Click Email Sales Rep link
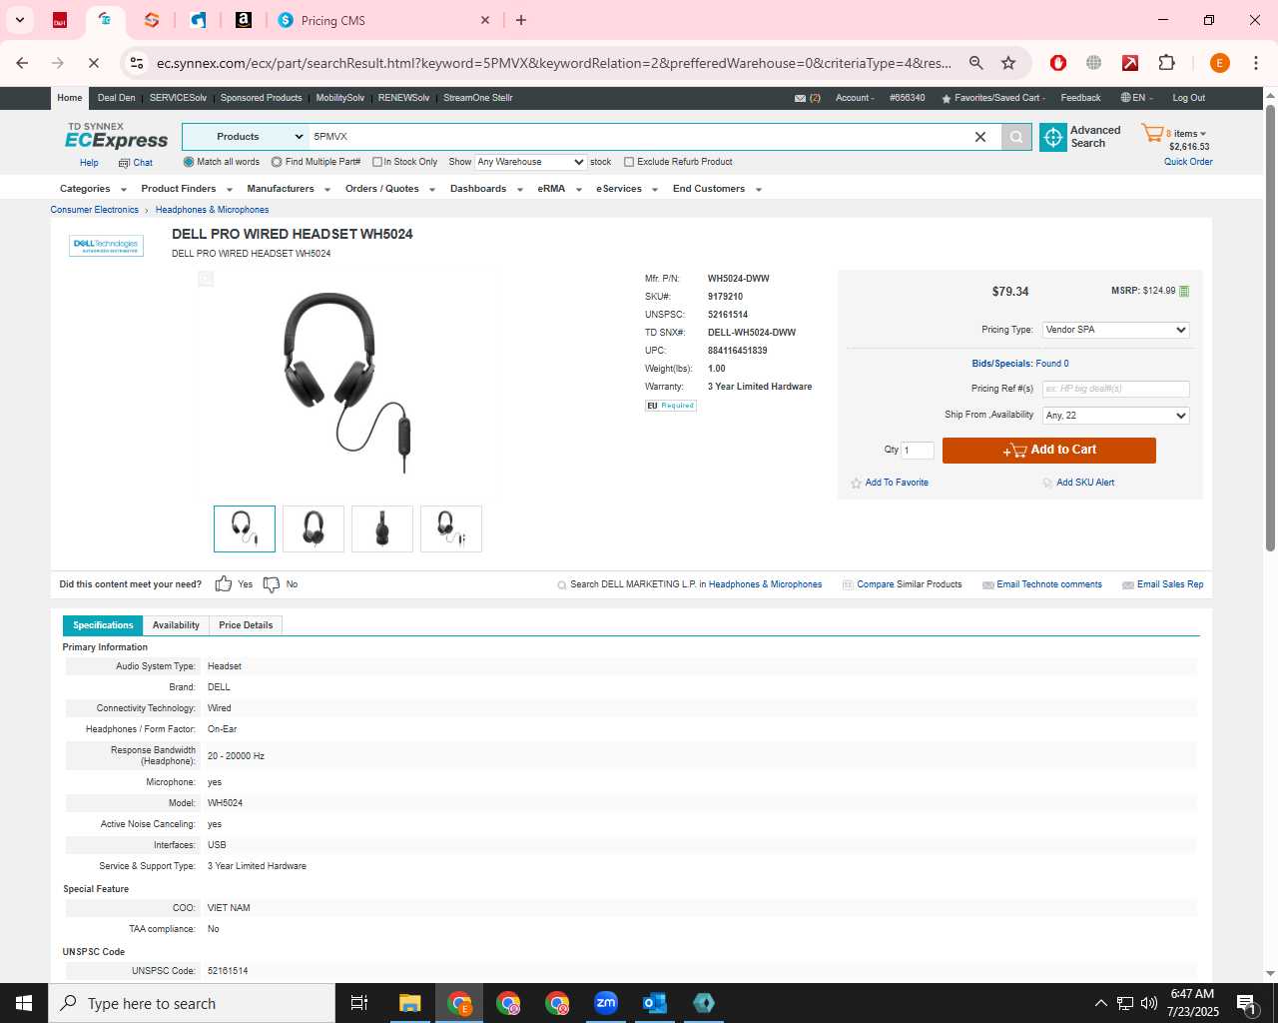Screen dimensions: 1278x1023 (1170, 584)
